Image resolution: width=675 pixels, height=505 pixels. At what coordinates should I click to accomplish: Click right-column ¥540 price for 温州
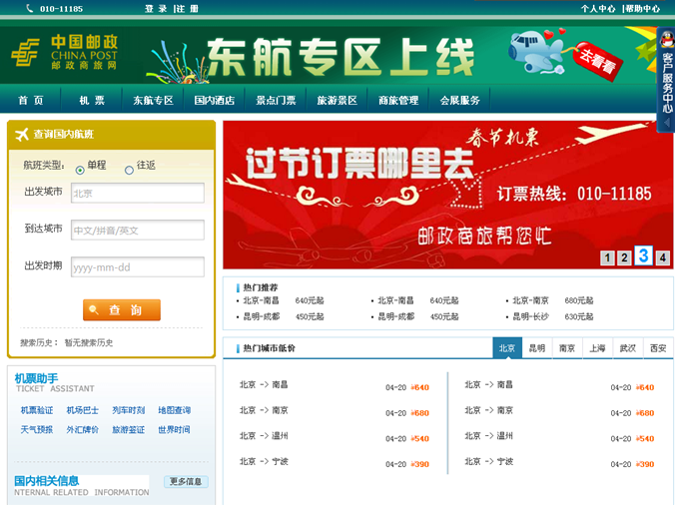point(645,439)
